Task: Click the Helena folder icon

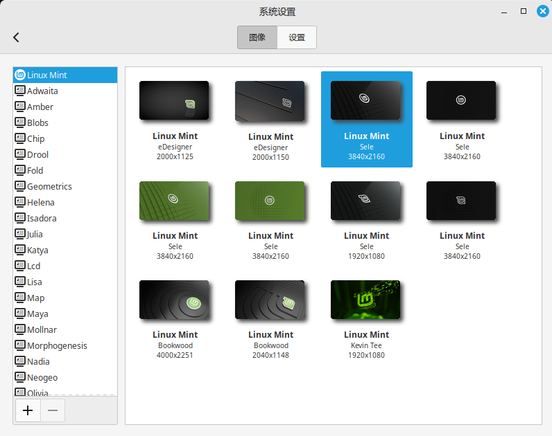Action: coord(20,202)
